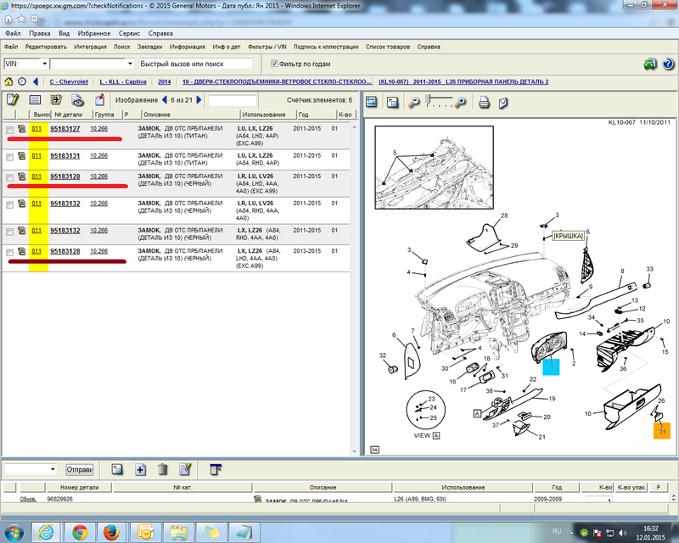The height and width of the screenshot is (543, 679).
Task: Print the illustration
Action: 484,103
